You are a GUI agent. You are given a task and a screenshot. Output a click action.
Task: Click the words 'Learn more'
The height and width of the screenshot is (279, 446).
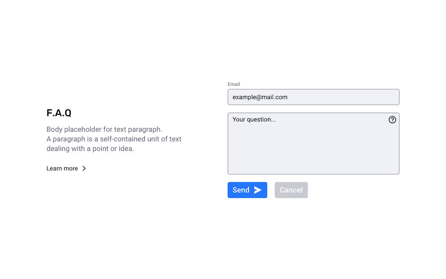coord(62,168)
